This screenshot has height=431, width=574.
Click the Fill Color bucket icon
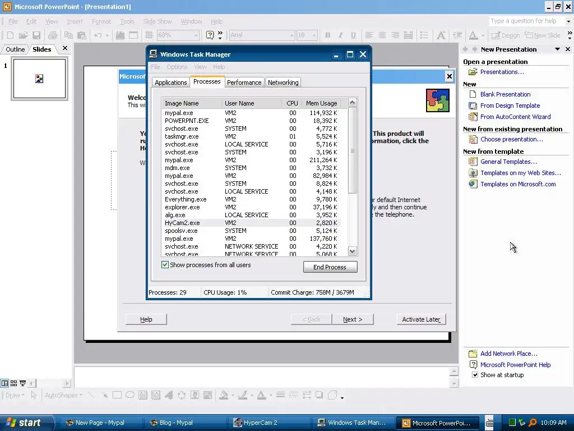pyautogui.click(x=223, y=395)
